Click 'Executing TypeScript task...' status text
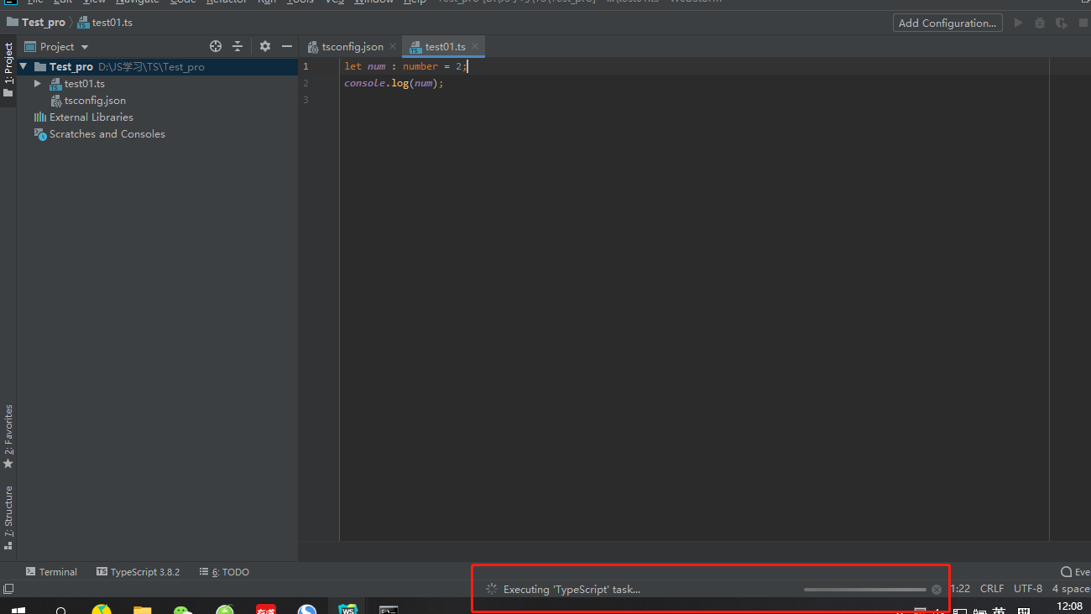 tap(572, 590)
